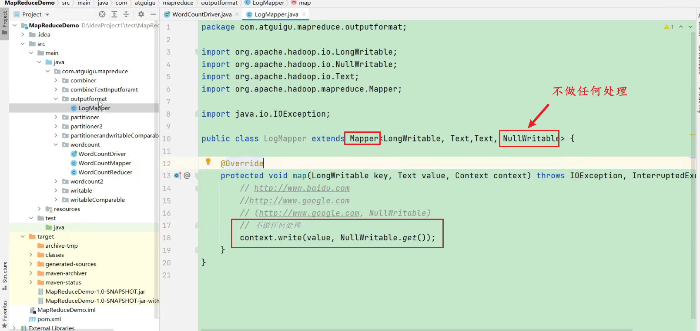The width and height of the screenshot is (700, 331).
Task: Click the mapreduce breadcrumb
Action: point(178,3)
